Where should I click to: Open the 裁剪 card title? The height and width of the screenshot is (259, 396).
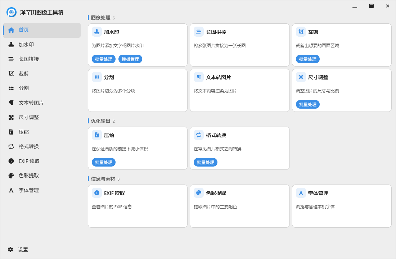coord(313,32)
